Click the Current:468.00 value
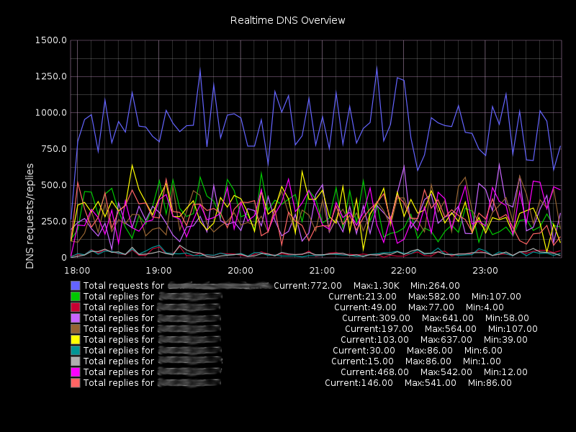 [374, 372]
